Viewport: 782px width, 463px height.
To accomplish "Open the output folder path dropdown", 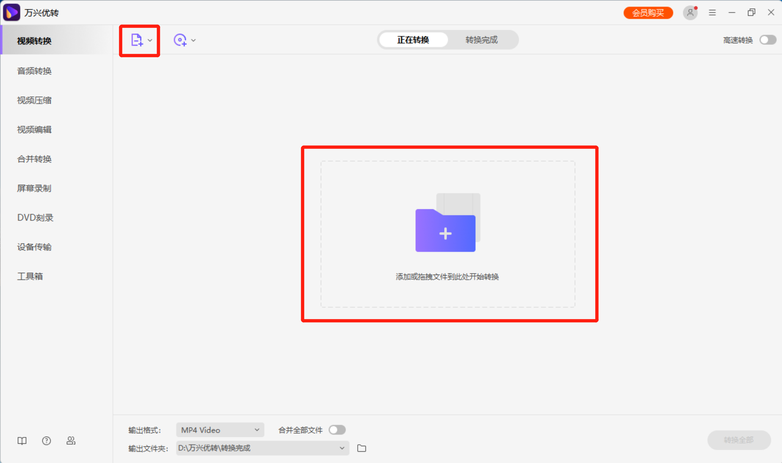I will (x=342, y=448).
